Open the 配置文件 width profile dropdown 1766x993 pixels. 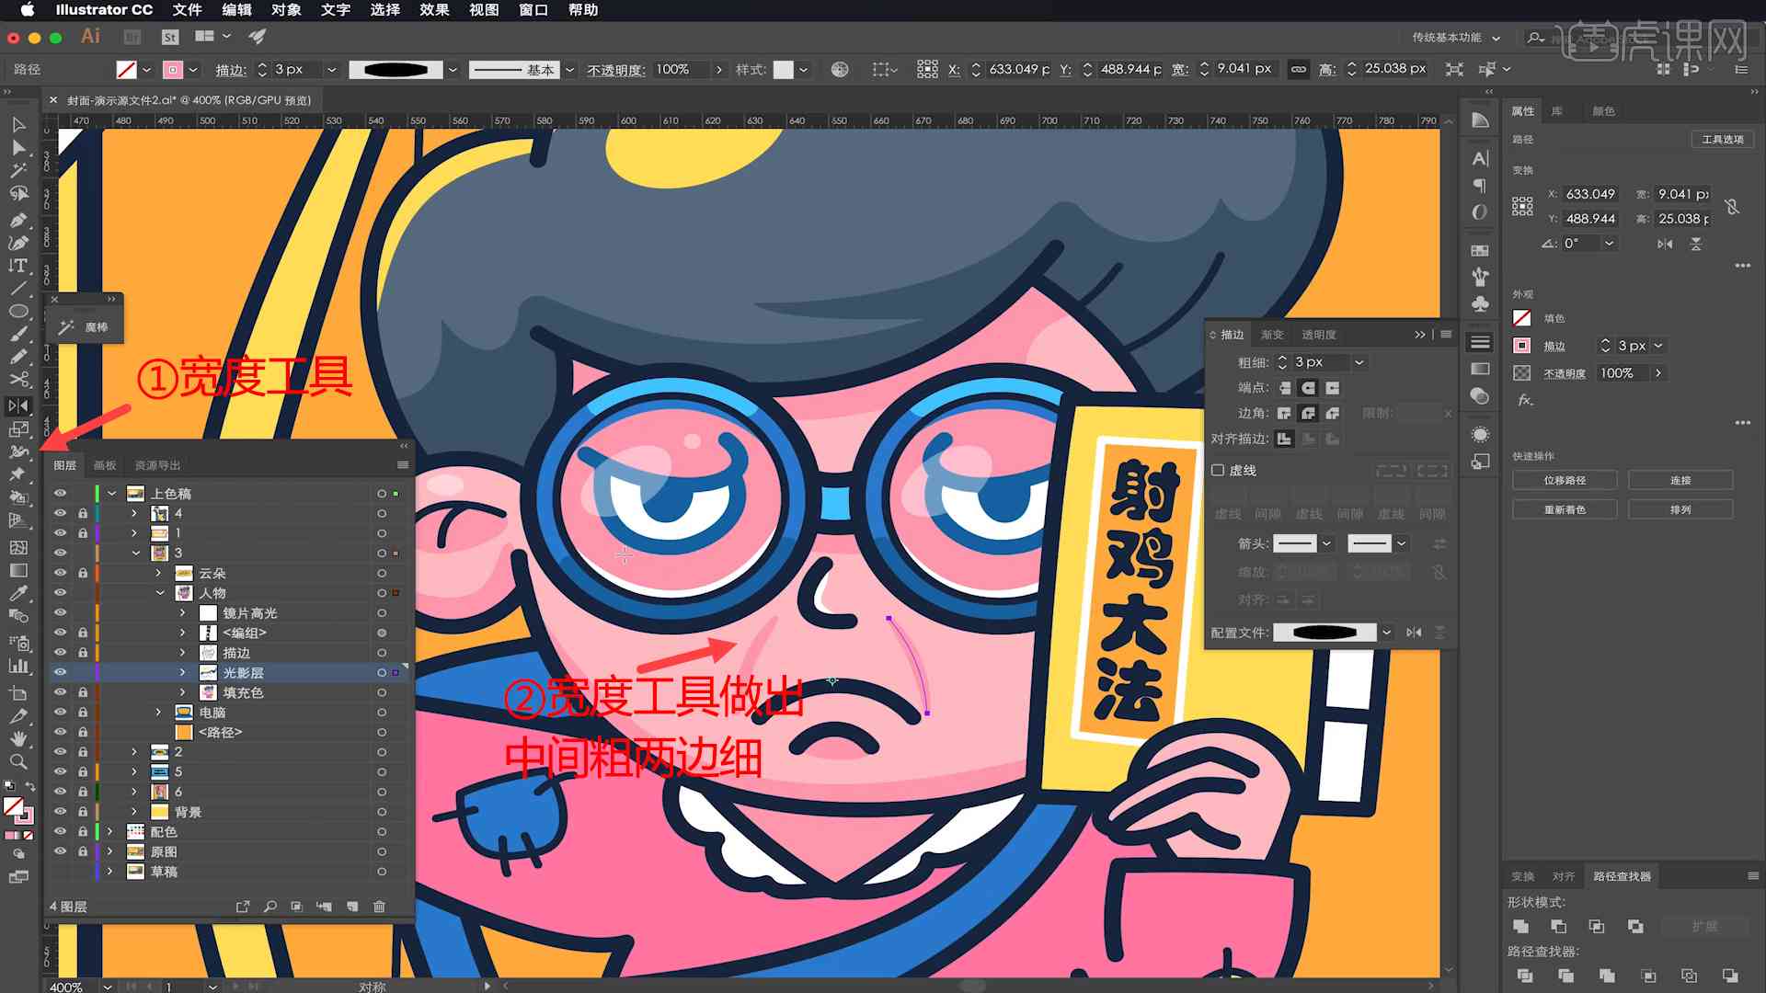1386,633
